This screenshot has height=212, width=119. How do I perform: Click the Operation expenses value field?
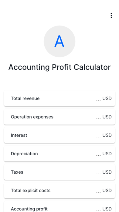98,117
